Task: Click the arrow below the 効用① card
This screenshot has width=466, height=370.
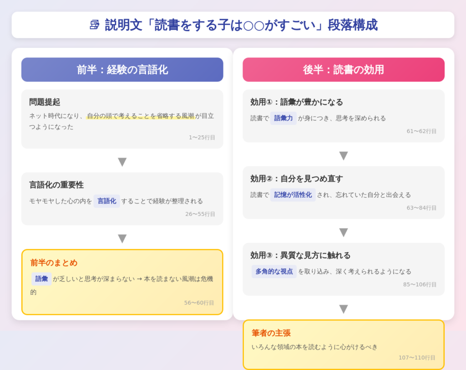Action: tap(344, 155)
